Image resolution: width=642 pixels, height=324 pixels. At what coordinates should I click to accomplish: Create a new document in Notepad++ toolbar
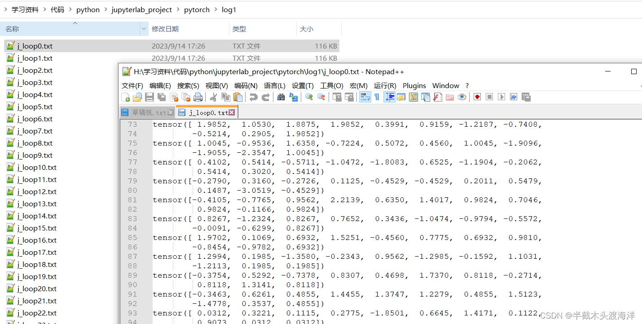tap(126, 97)
